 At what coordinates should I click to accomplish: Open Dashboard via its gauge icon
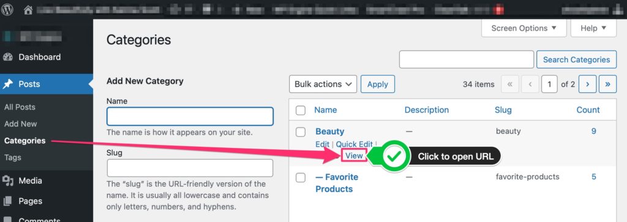click(x=8, y=57)
